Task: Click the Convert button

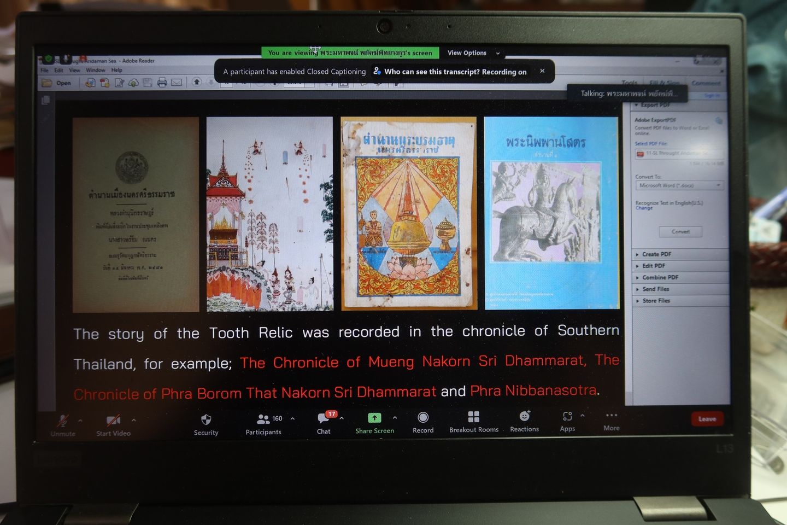Action: tap(680, 232)
